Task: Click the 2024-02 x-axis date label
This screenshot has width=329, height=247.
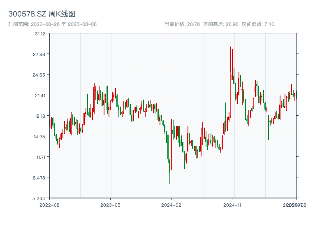Action: (171, 205)
